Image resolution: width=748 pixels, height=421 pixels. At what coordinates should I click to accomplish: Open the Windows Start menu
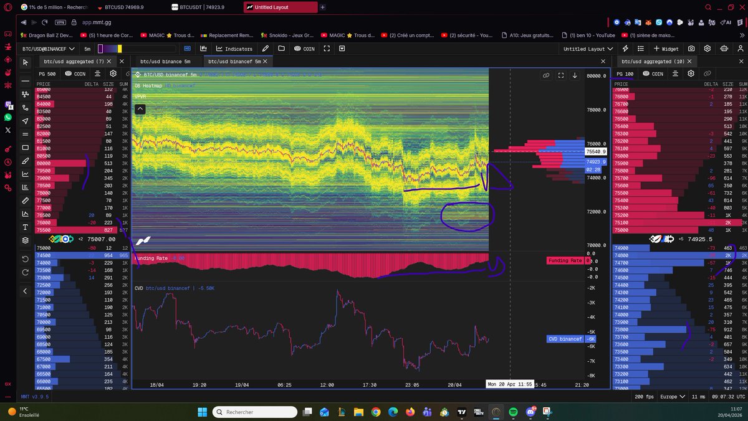(202, 412)
